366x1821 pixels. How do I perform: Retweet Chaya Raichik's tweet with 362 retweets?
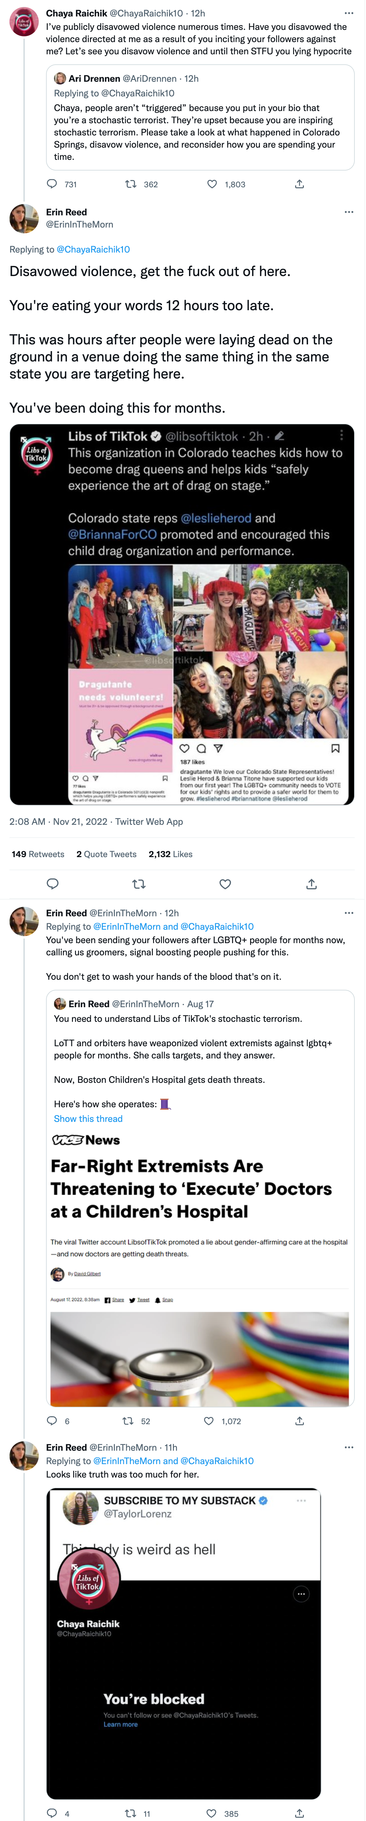pyautogui.click(x=131, y=184)
